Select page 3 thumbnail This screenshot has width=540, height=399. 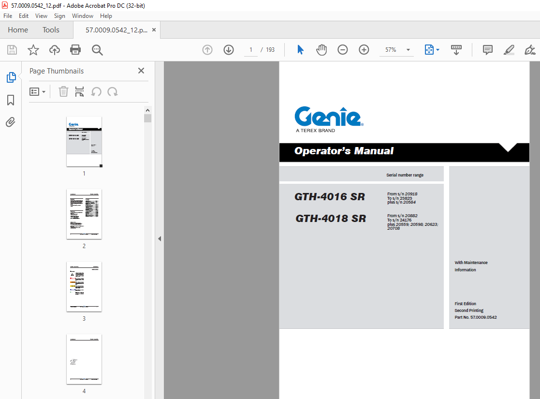[x=84, y=287]
